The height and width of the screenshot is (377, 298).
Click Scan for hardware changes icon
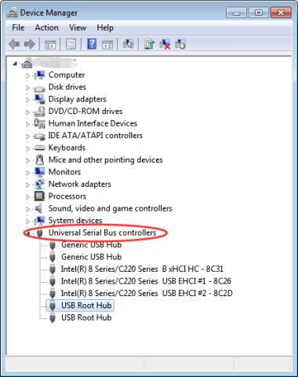[129, 44]
